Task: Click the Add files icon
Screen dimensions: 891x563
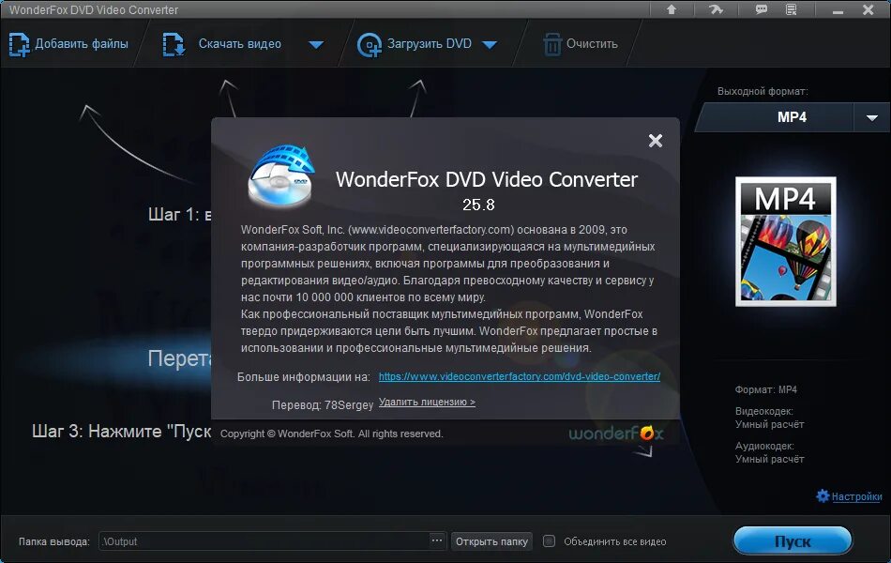Action: (19, 44)
